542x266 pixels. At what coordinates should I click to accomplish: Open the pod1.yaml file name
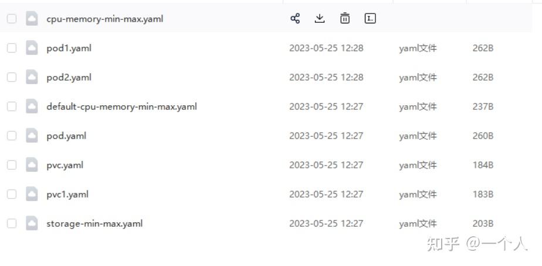pyautogui.click(x=69, y=49)
